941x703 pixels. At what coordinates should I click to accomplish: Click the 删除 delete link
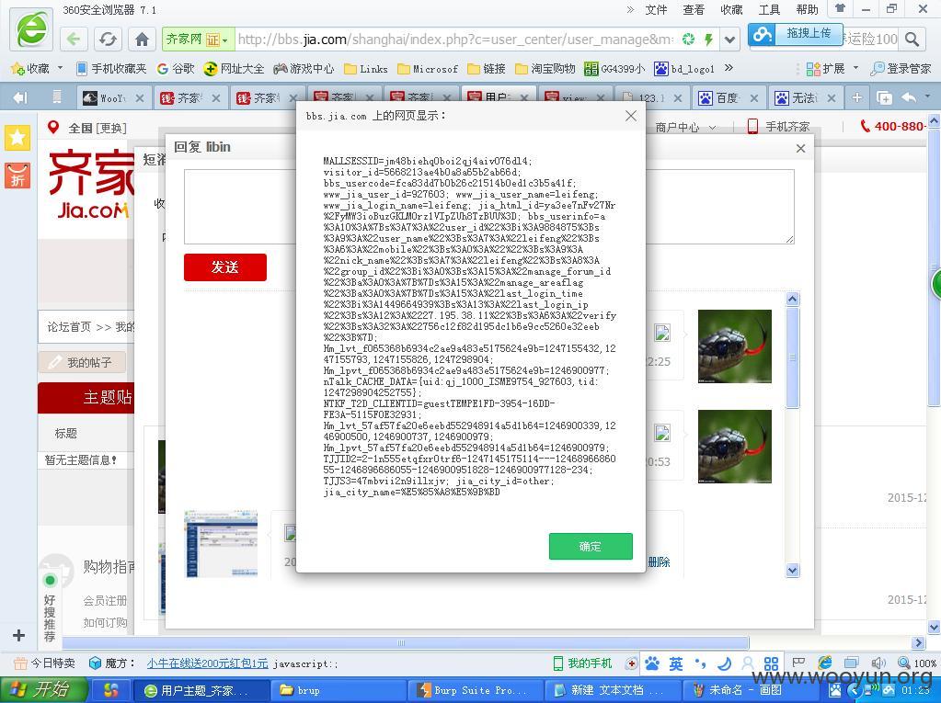click(659, 562)
